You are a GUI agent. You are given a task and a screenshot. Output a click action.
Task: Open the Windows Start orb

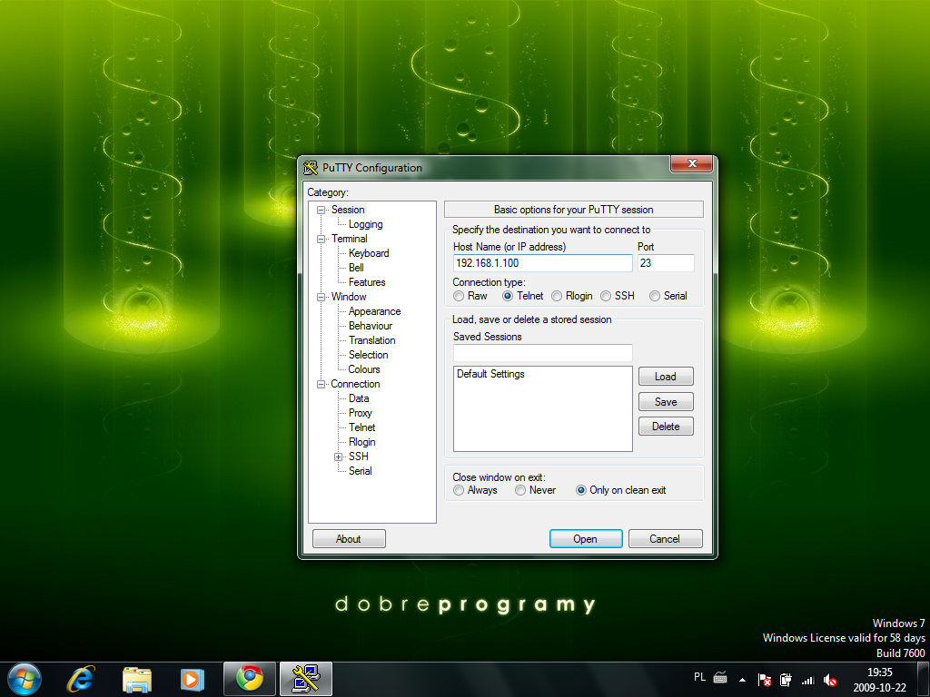25,679
